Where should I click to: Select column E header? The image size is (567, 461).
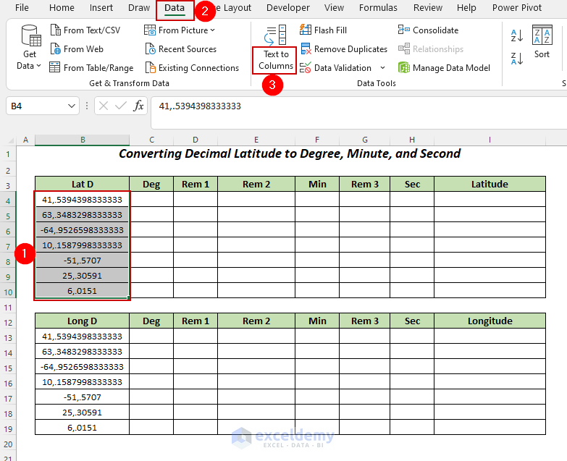point(256,140)
